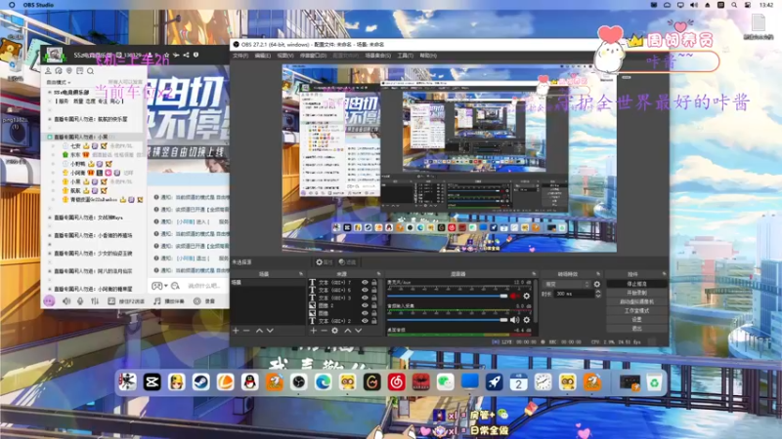Screen dimensions: 782x439
Task: Enable 工作室模式 in OBS controls
Action: click(x=637, y=310)
